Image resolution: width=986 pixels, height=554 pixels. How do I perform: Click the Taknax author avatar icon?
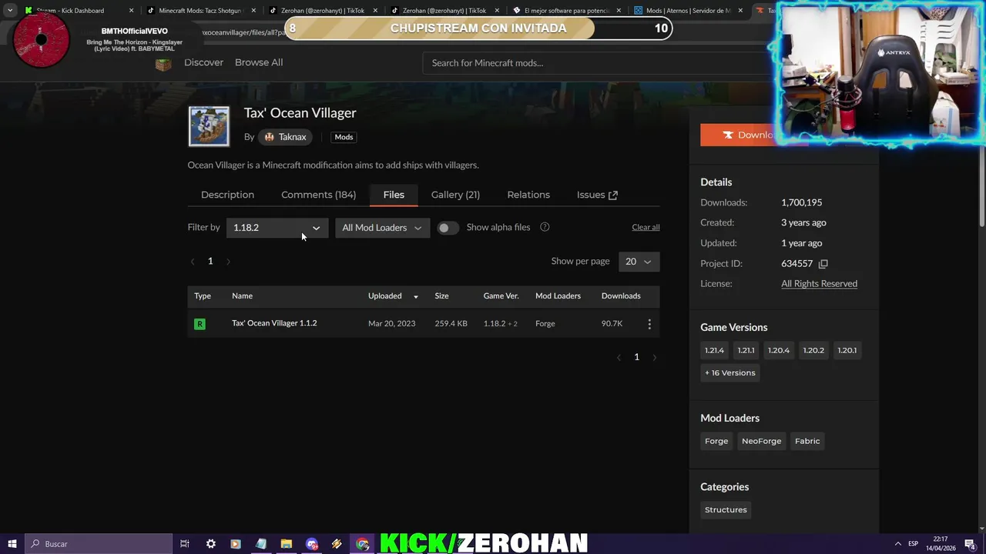click(x=269, y=137)
